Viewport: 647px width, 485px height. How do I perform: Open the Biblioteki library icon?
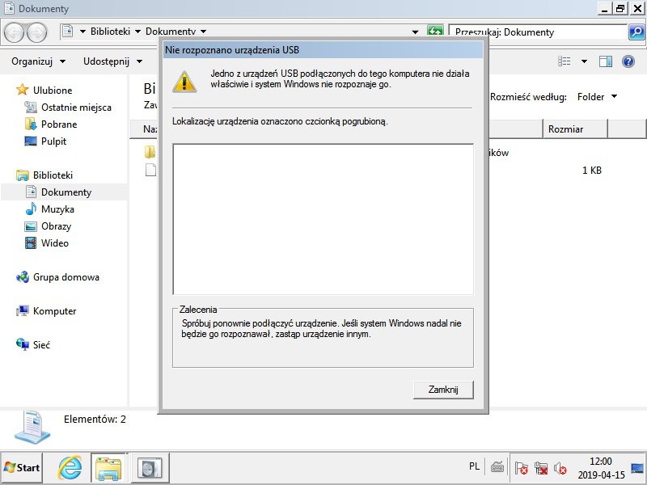(23, 175)
